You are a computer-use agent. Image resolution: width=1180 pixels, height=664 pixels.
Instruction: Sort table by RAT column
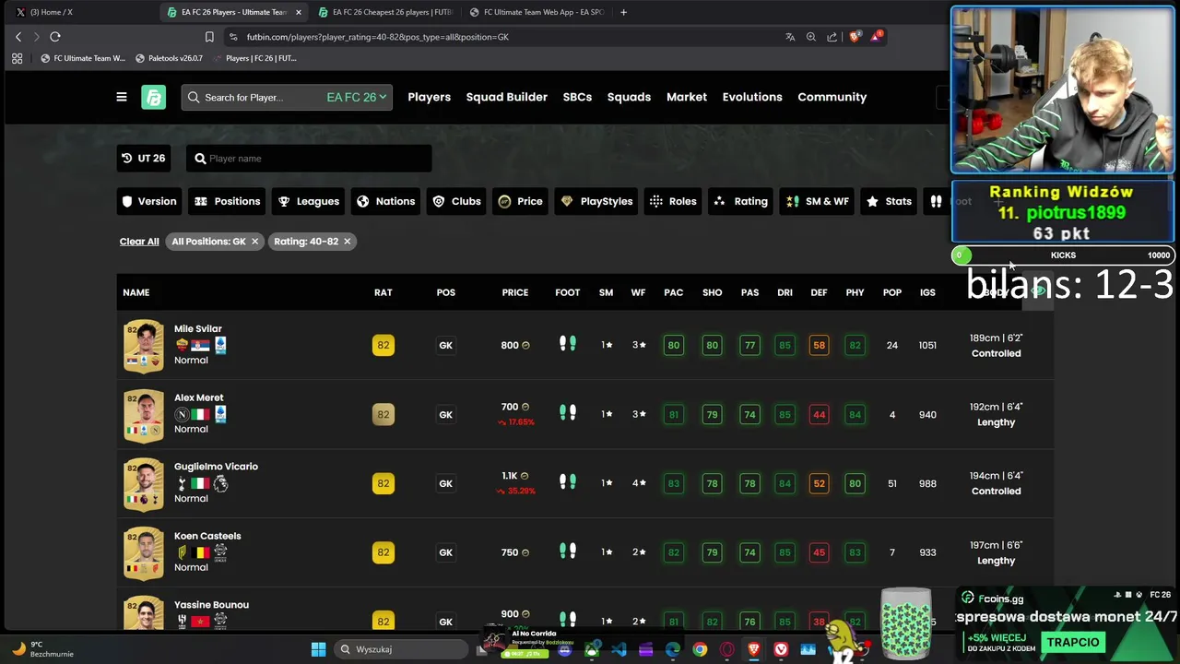[383, 292]
